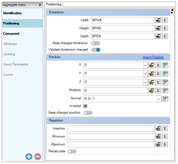
Task: Turn on Recalculate switch
Action: tap(72, 151)
